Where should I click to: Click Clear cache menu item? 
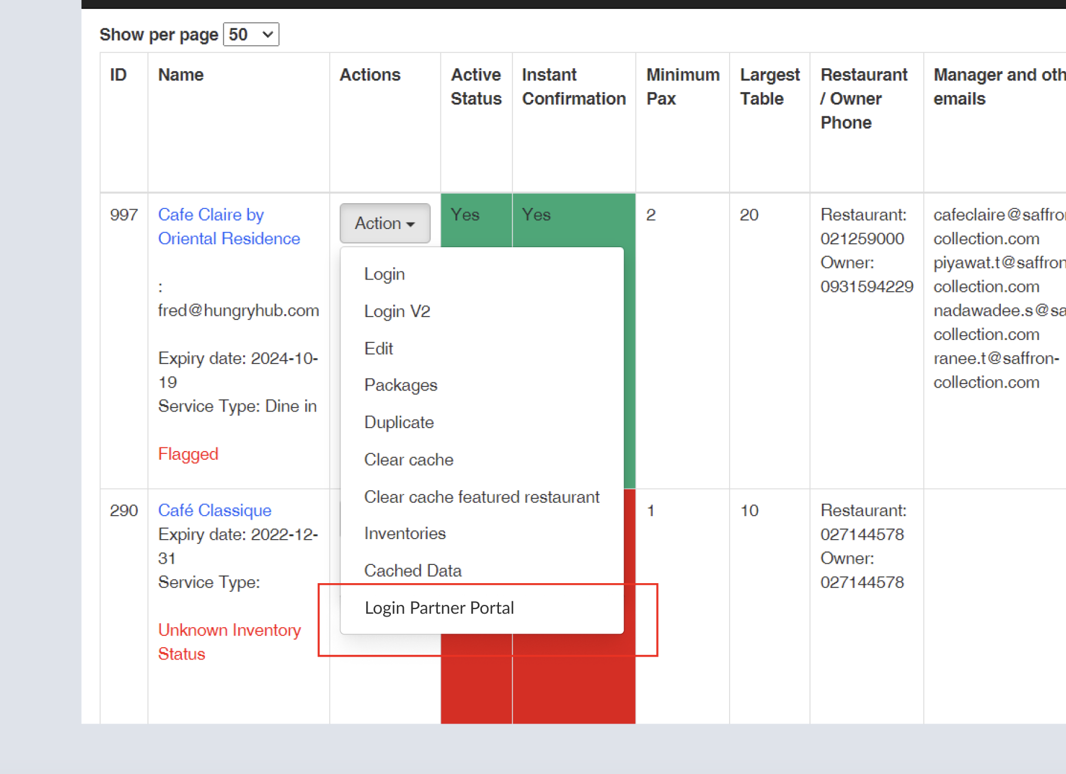(409, 459)
